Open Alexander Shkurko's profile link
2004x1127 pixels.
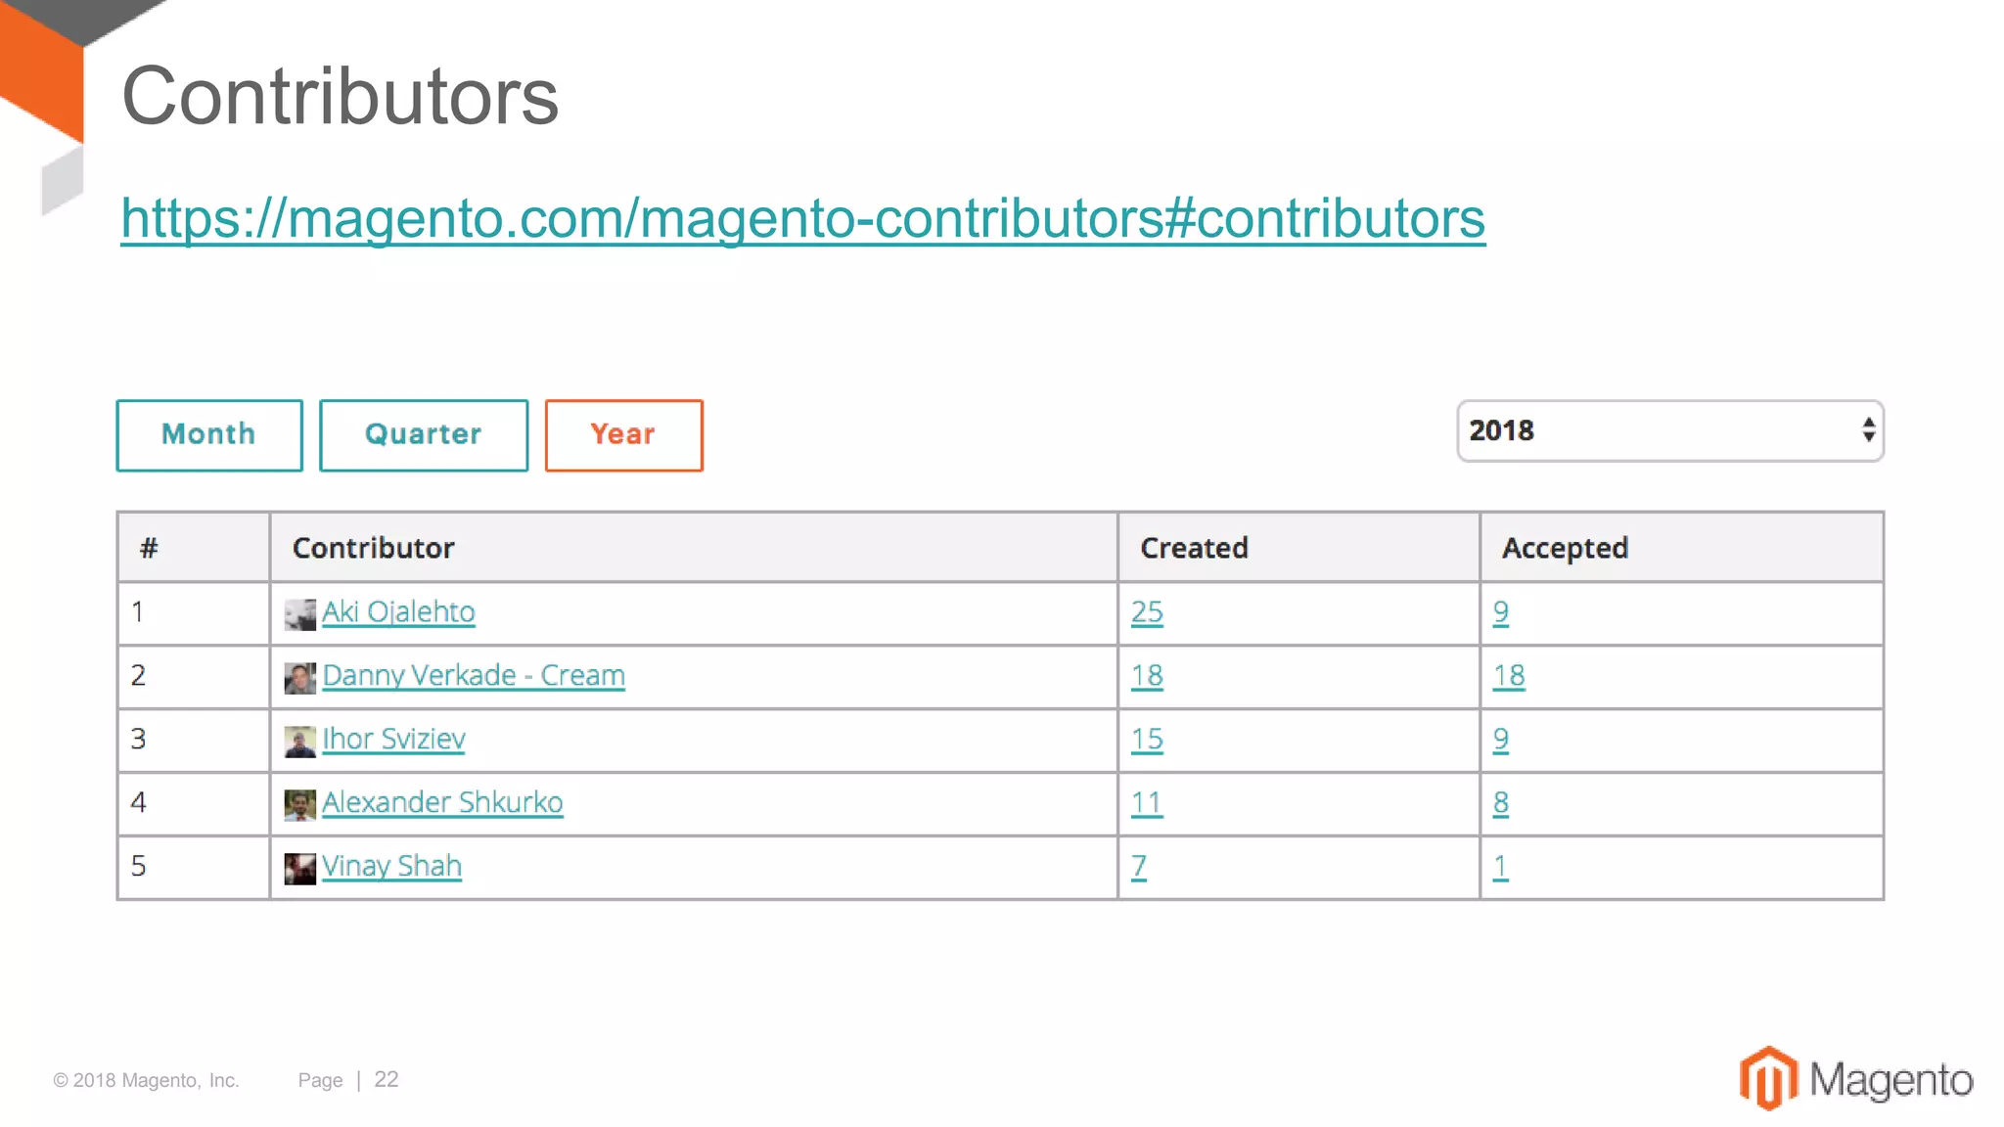tap(442, 803)
